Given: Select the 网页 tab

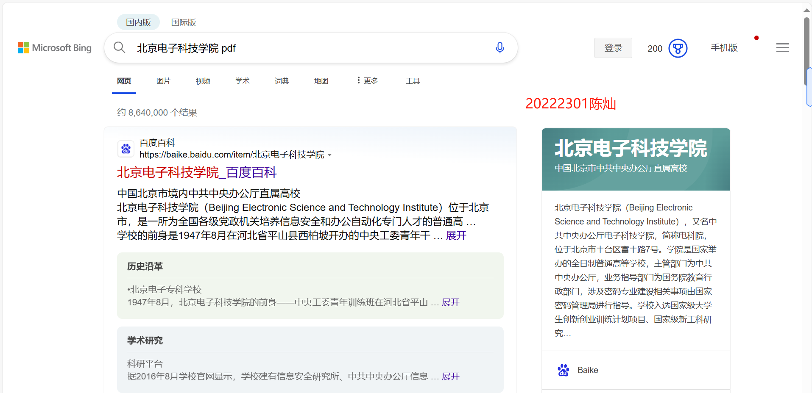Looking at the screenshot, I should pyautogui.click(x=124, y=81).
